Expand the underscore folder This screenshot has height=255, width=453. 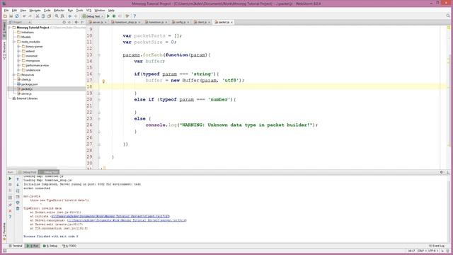tap(19, 70)
